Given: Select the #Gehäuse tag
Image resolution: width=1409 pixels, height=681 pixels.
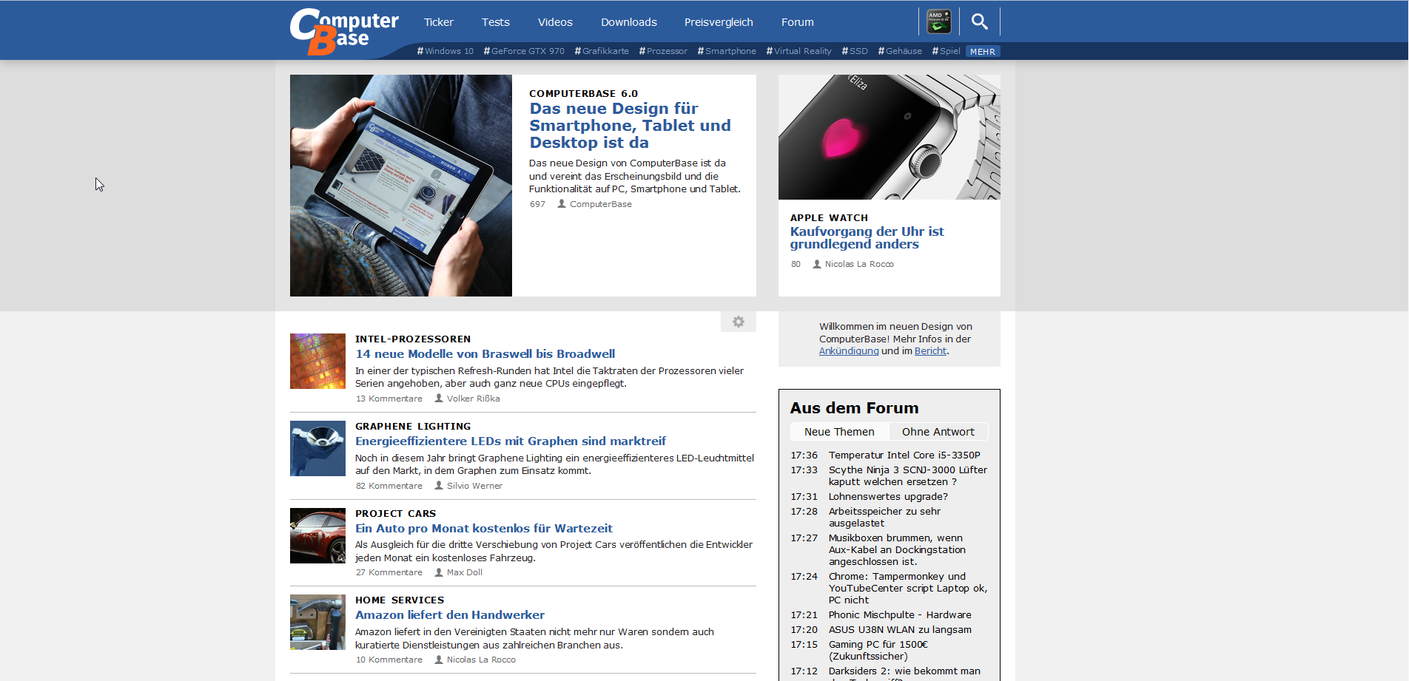Looking at the screenshot, I should pyautogui.click(x=900, y=51).
